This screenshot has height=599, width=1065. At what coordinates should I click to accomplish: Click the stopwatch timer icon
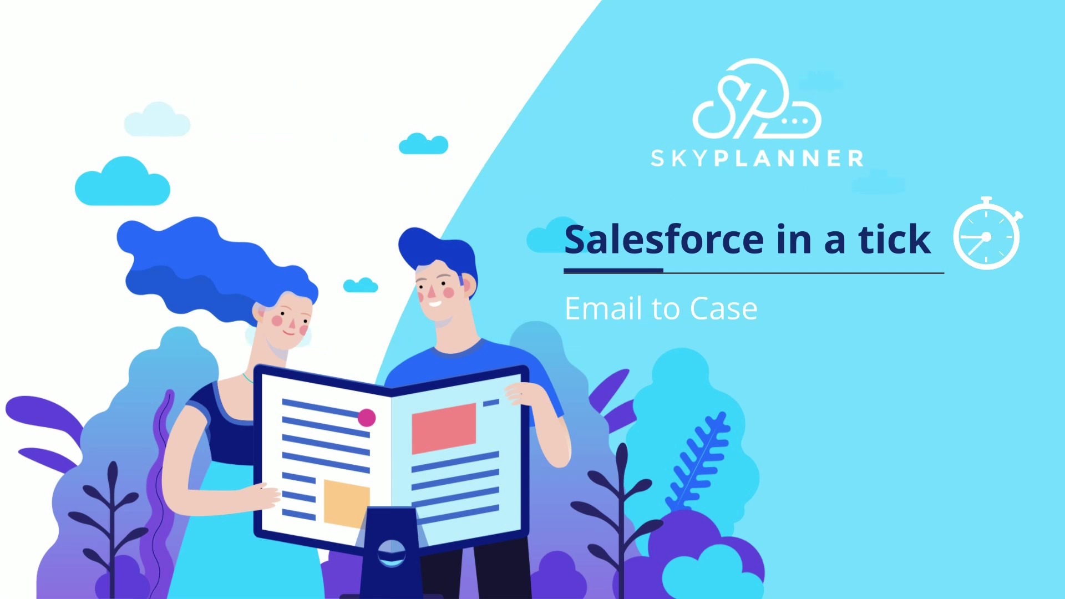(987, 238)
